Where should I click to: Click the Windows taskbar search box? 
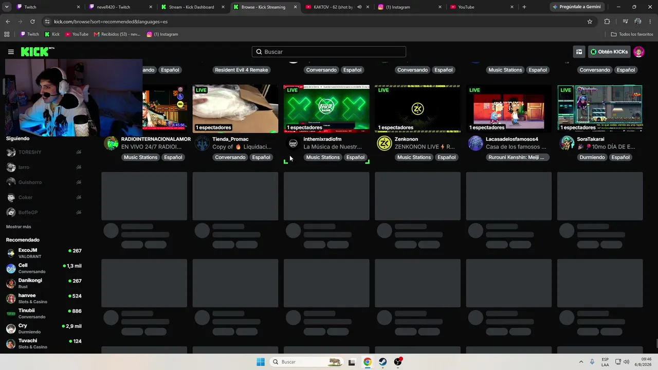(307, 362)
